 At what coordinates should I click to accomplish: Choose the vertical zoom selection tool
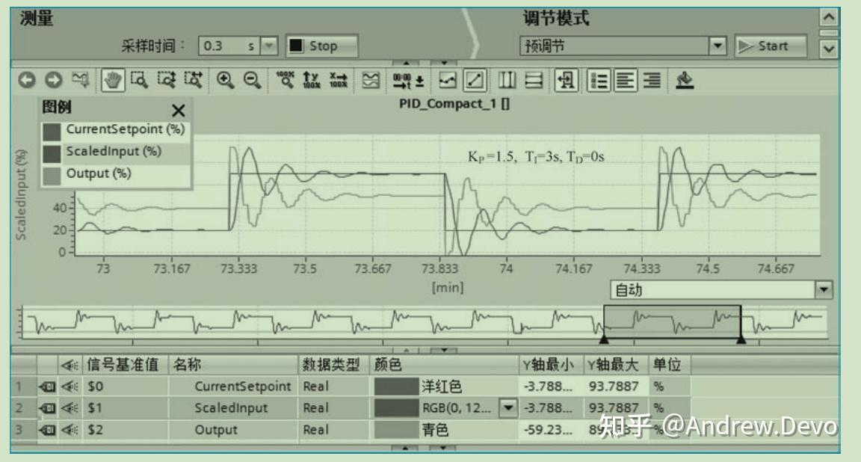tap(167, 80)
